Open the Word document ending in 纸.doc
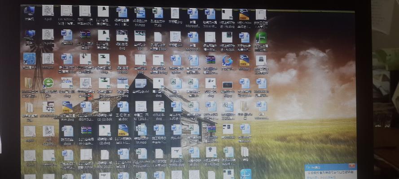Viewport: 399px width, 179px height. [x=123, y=107]
